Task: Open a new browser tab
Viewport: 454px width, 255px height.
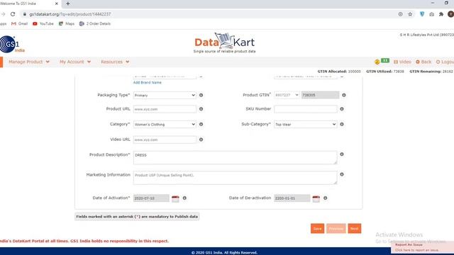Action: coord(68,4)
